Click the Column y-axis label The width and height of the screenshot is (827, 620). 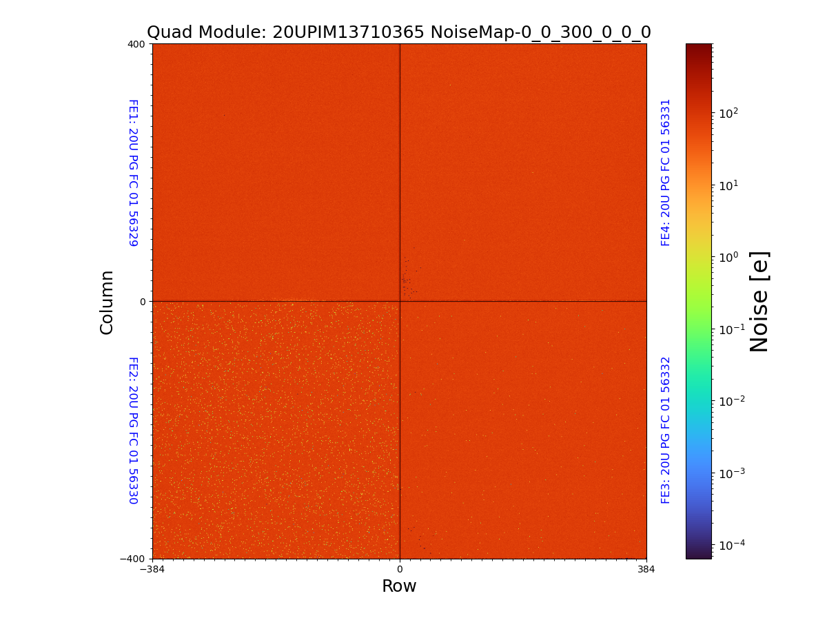(107, 302)
